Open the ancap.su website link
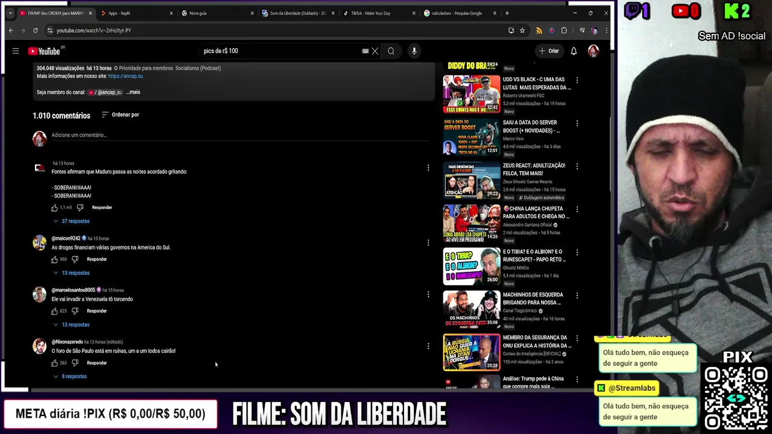Viewport: 772px width, 434px height. (125, 76)
